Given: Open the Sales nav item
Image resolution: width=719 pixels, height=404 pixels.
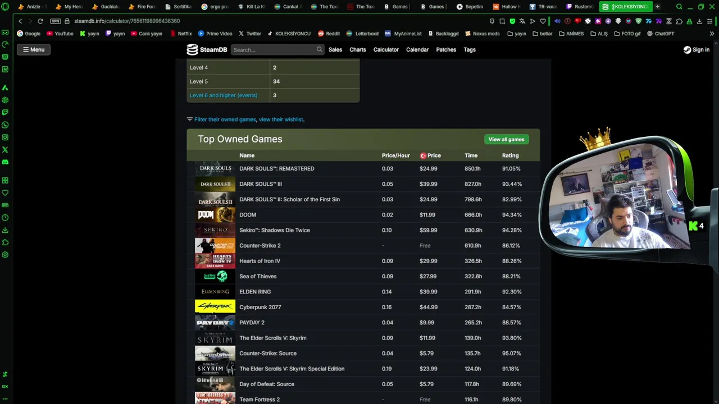Looking at the screenshot, I should [335, 49].
